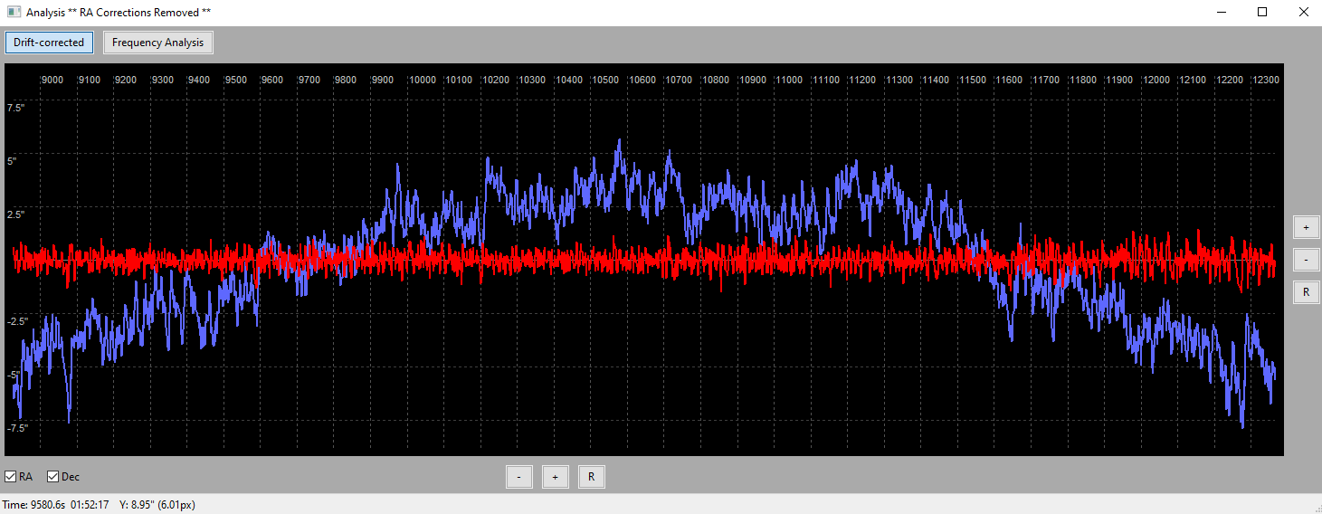
Task: Click the 10000 time axis label
Action: click(423, 80)
